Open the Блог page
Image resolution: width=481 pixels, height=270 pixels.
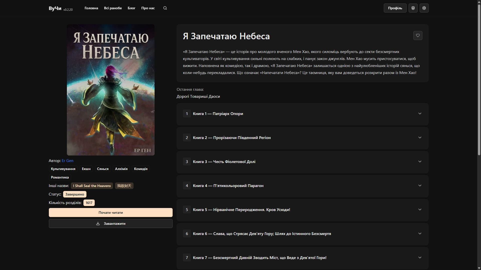click(132, 8)
